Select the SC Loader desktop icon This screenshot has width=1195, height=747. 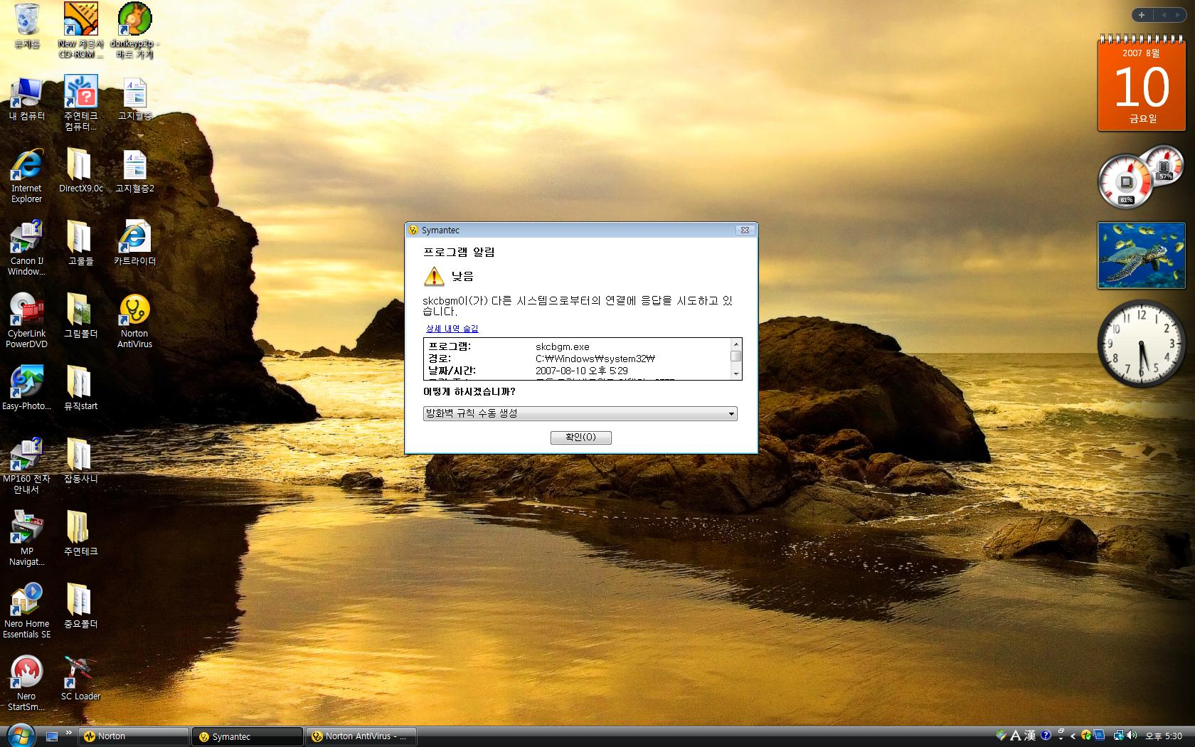tap(80, 679)
